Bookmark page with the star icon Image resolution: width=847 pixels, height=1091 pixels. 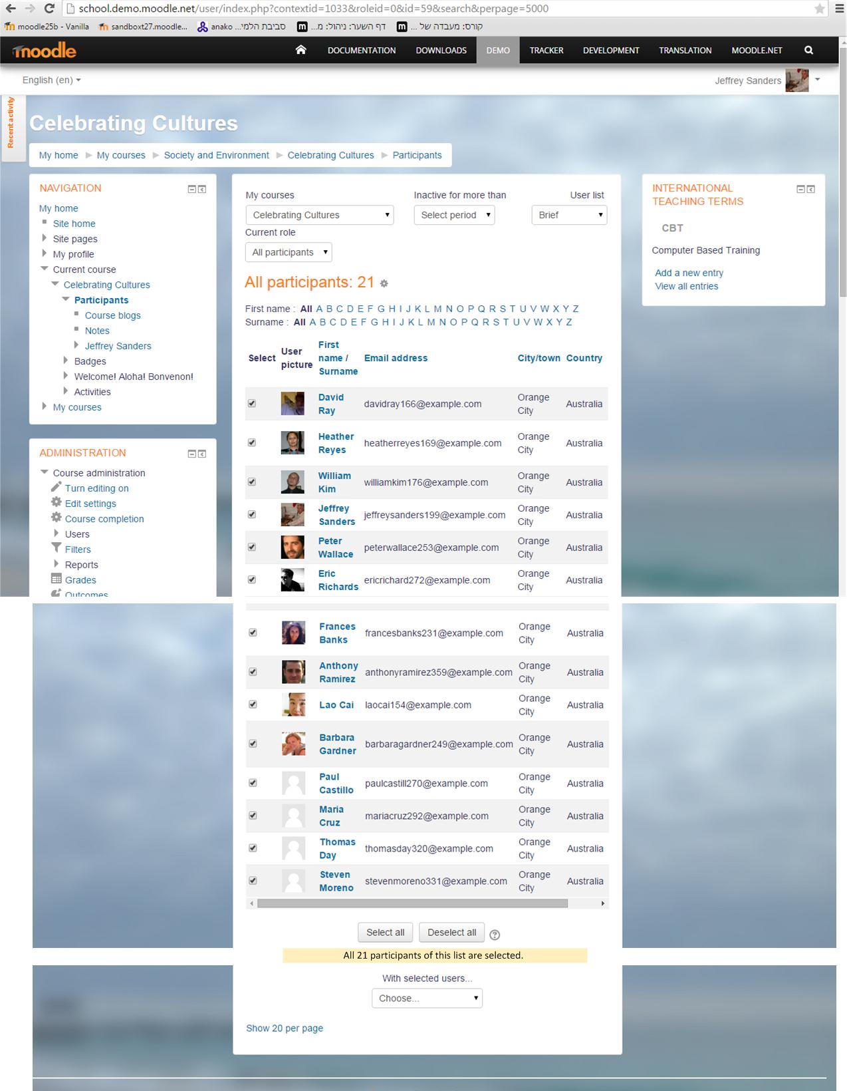pyautogui.click(x=820, y=9)
